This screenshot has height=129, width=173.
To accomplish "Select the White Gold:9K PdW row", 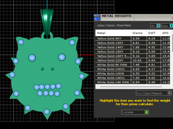I will (133, 65).
